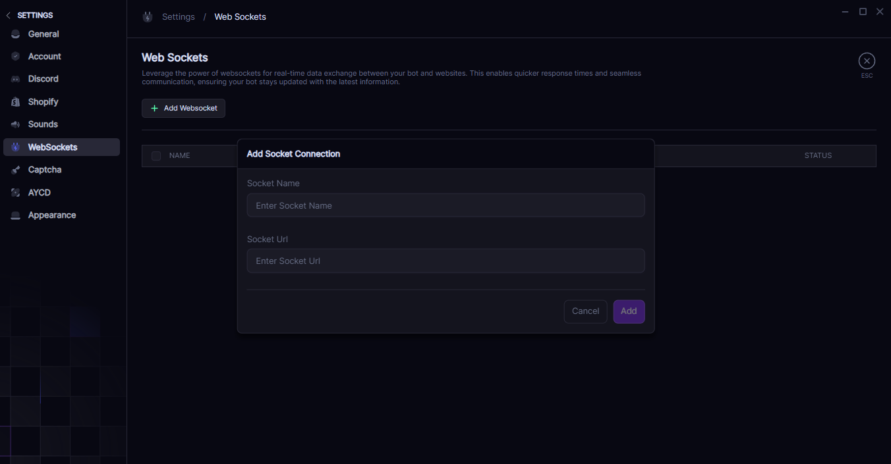Click the Appearance icon in sidebar
Viewport: 891px width, 464px height.
(15, 215)
